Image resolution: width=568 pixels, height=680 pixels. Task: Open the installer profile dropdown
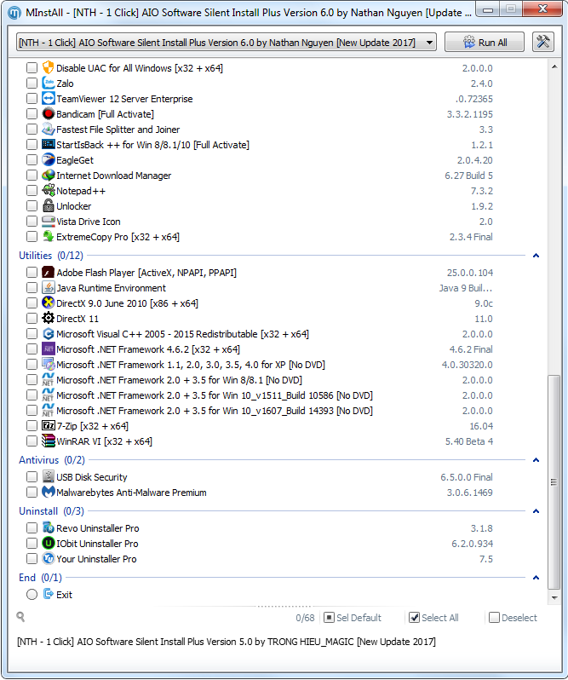[x=227, y=43]
